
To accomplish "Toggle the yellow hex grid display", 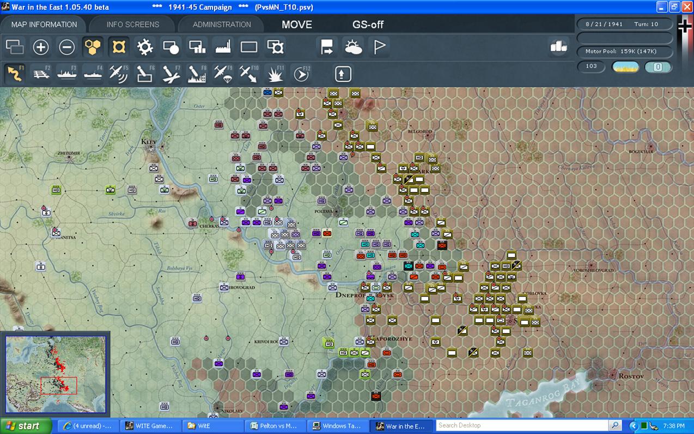I will pyautogui.click(x=93, y=47).
